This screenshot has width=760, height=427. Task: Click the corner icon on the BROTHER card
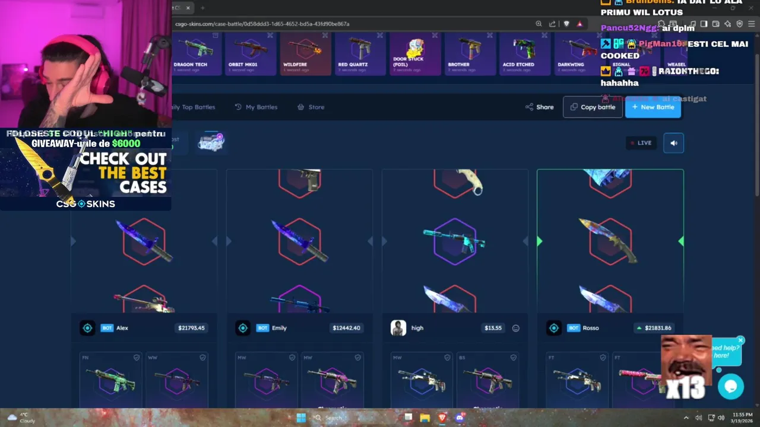click(x=489, y=36)
